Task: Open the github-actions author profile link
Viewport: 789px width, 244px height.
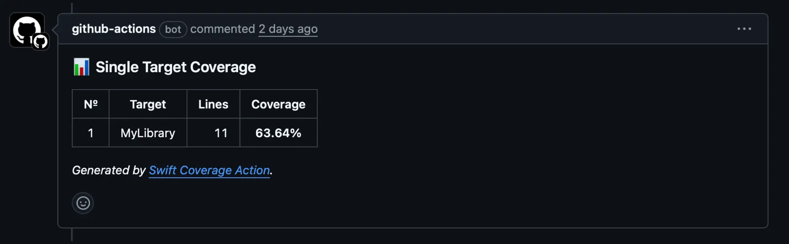Action: click(x=113, y=29)
